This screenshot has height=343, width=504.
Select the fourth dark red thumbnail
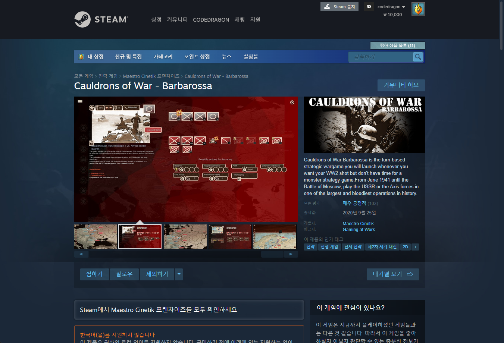click(x=230, y=236)
